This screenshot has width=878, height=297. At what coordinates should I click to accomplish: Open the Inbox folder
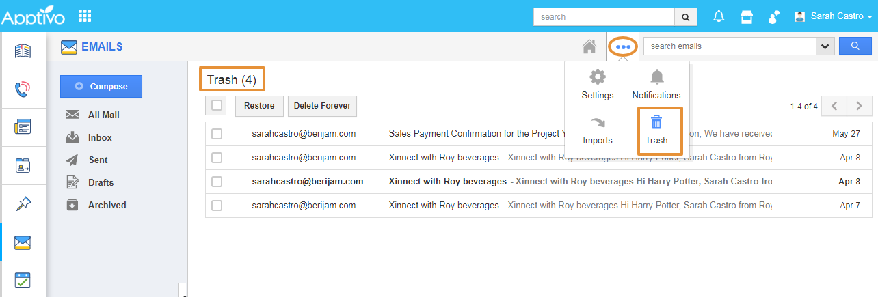[x=100, y=137]
